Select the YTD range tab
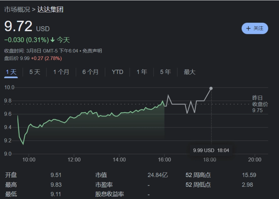 (x=118, y=72)
